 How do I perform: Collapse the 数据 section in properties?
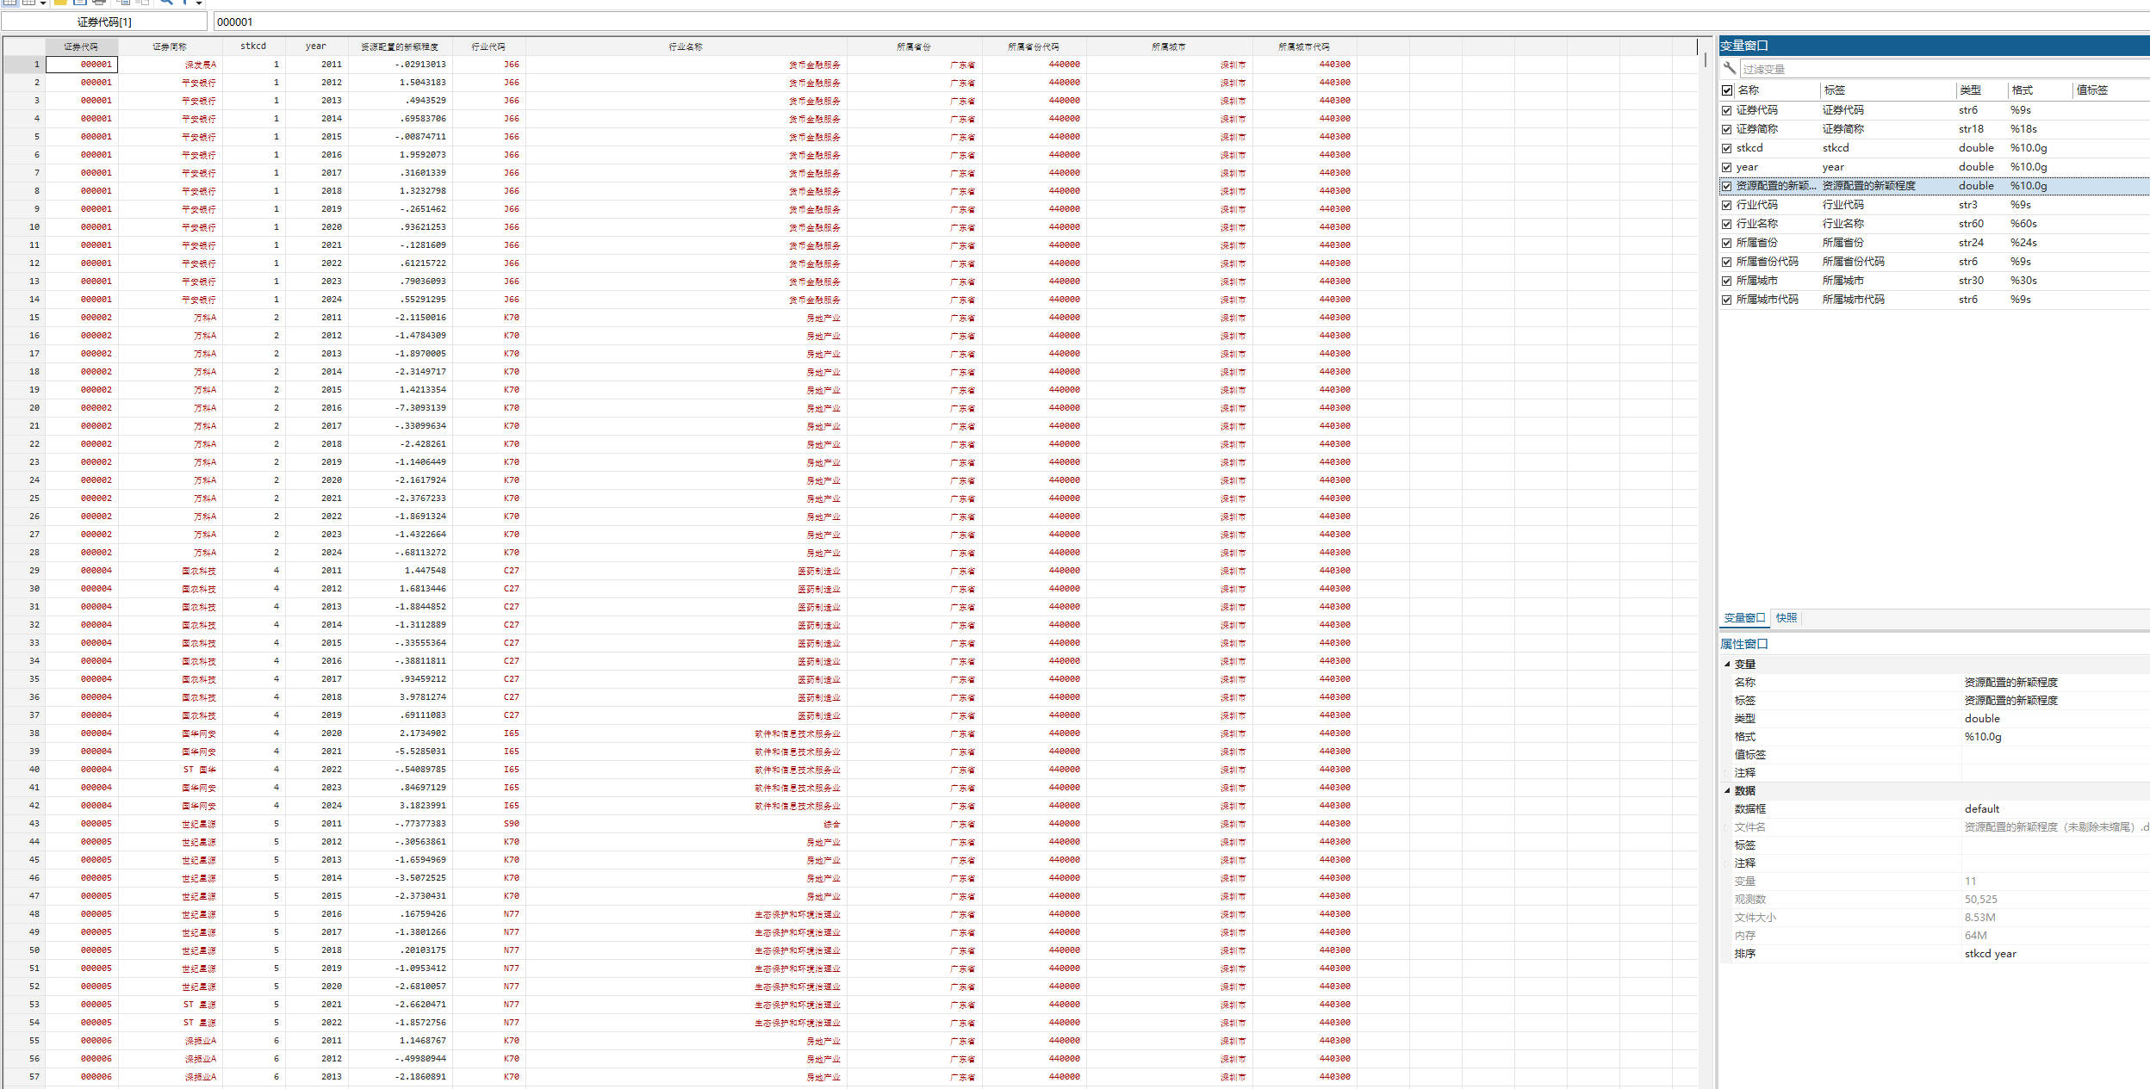1727,790
